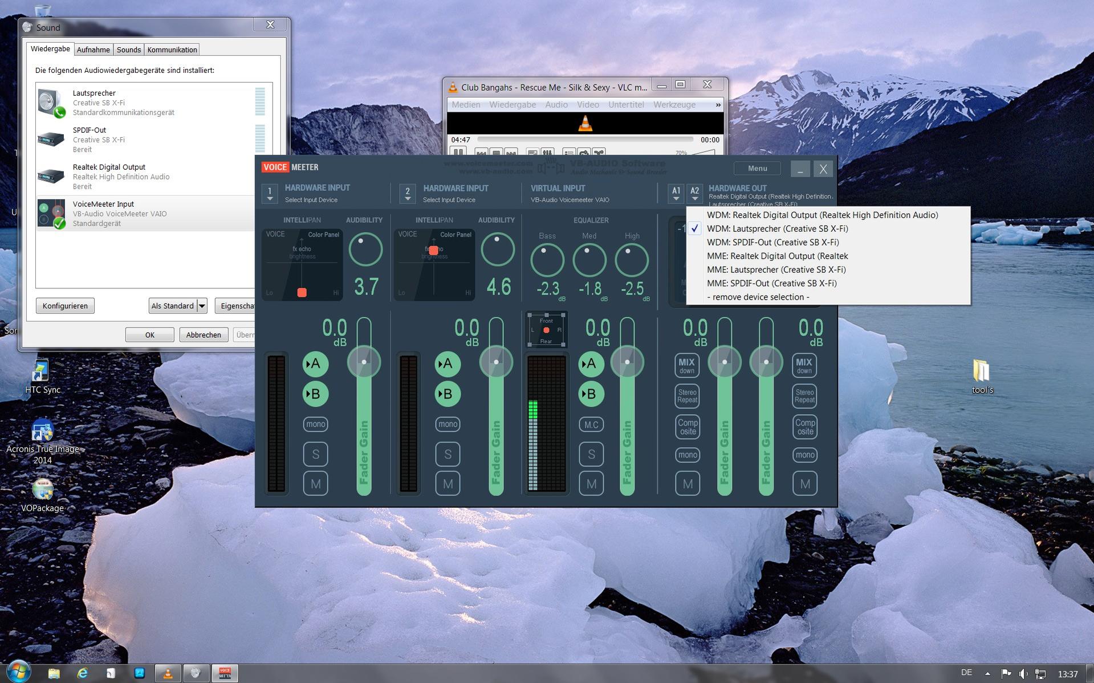Viewport: 1094px width, 683px height.
Task: Toggle bus B on hardware input 2
Action: 448,394
